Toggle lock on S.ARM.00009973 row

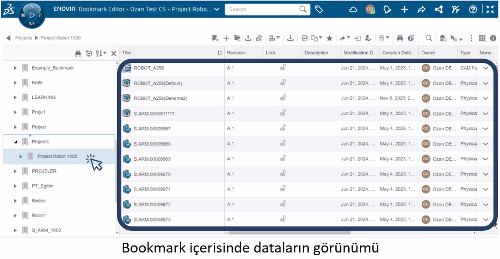click(282, 219)
